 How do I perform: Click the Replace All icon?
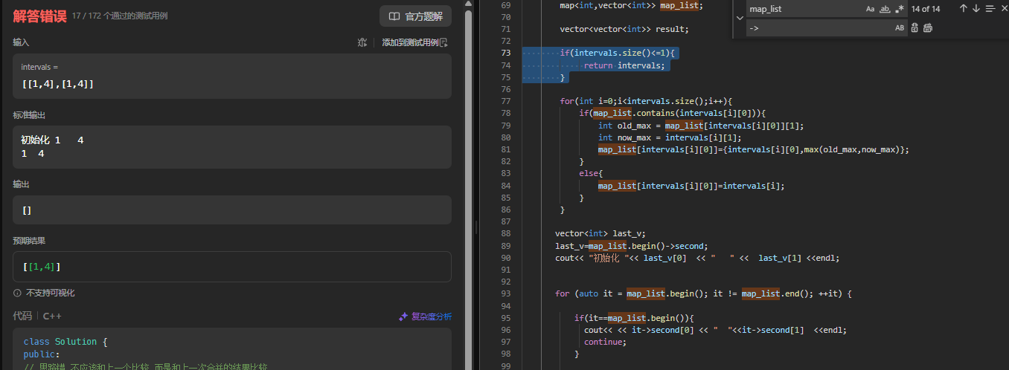tap(928, 27)
